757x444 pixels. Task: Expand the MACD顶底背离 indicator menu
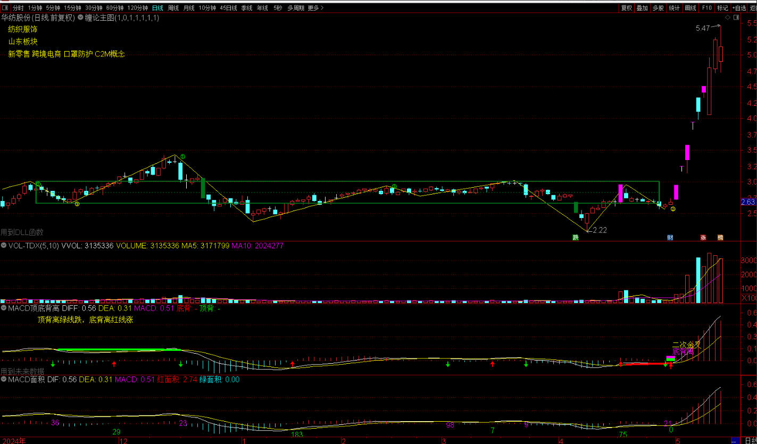click(4, 307)
